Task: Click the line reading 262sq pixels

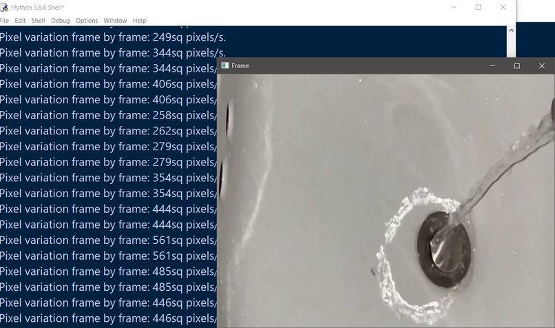Action: 108,131
